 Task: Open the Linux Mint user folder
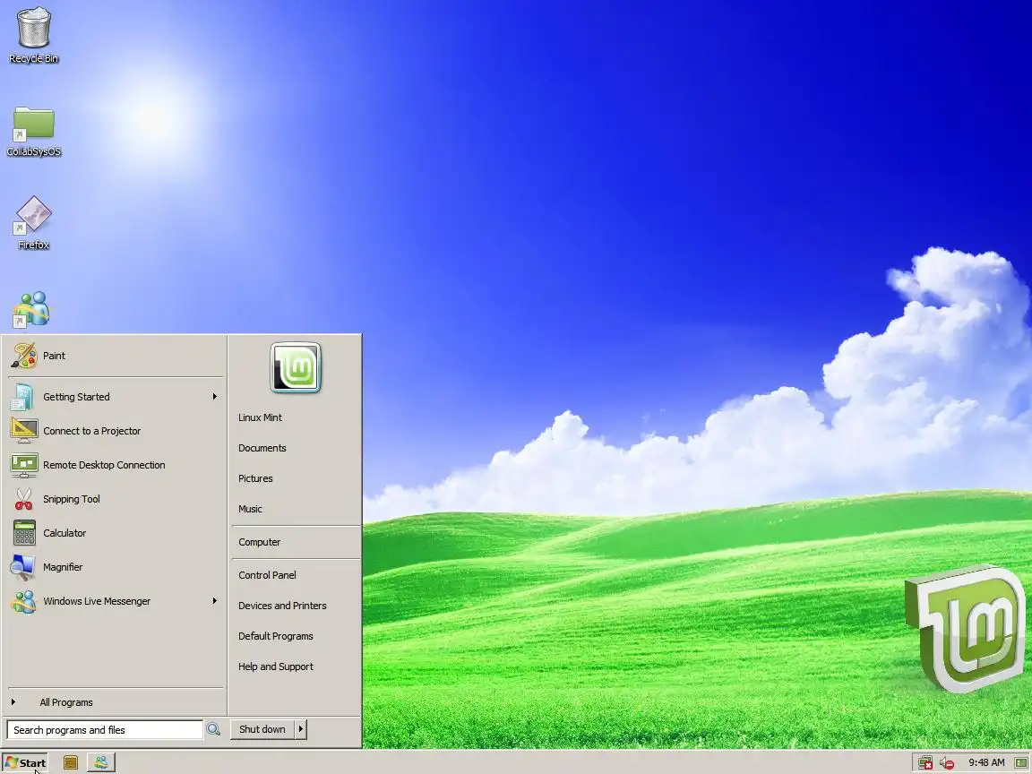point(260,417)
